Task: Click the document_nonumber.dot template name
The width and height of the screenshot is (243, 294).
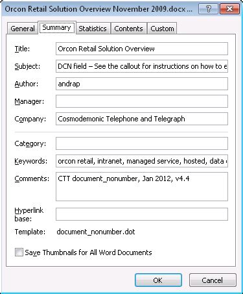Action: (96, 232)
